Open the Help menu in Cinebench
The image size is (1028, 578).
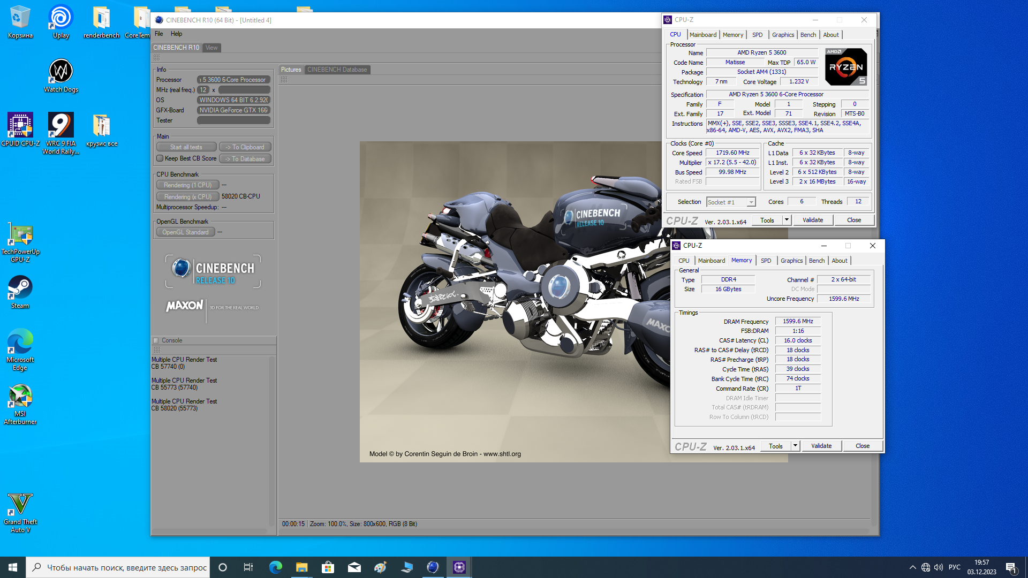click(176, 34)
